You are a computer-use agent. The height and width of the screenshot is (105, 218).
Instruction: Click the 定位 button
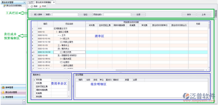[x=85, y=14]
